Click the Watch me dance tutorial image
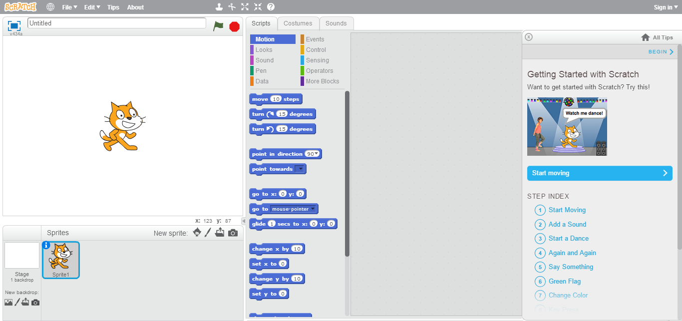682x321 pixels. pos(567,126)
